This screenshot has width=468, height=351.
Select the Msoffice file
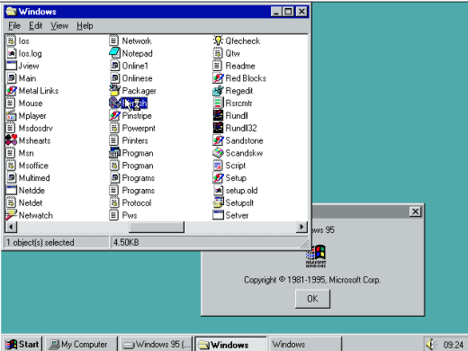click(x=27, y=165)
